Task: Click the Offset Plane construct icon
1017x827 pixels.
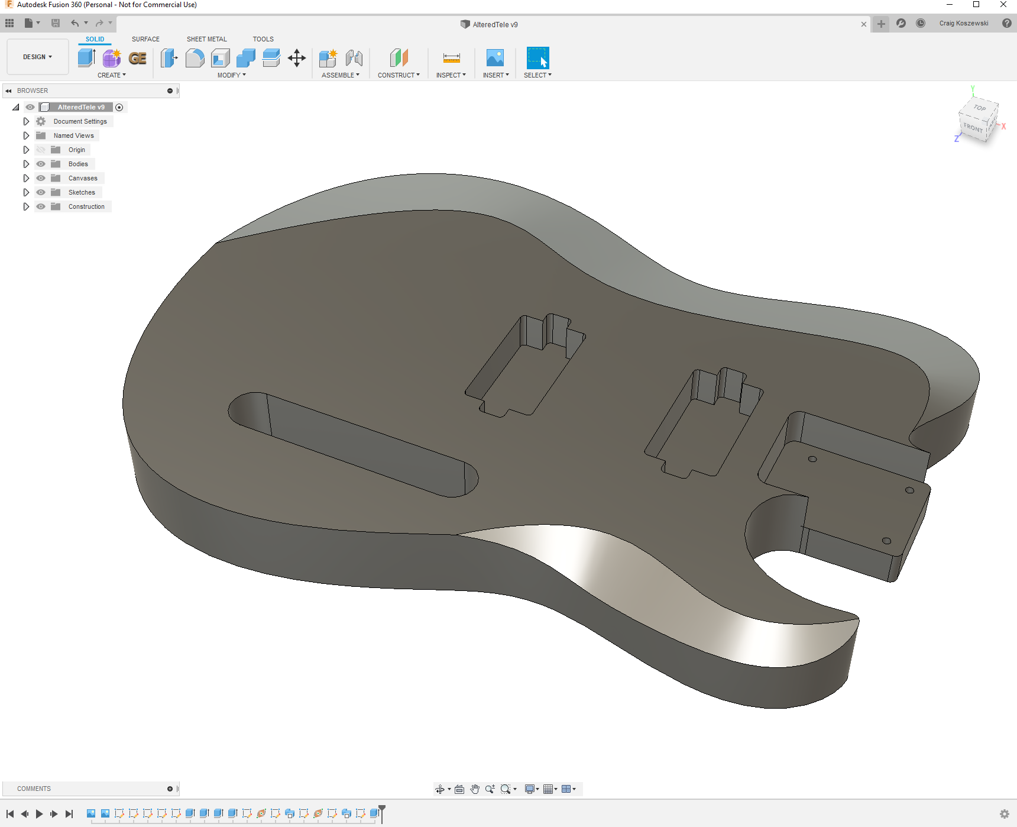Action: pos(399,58)
